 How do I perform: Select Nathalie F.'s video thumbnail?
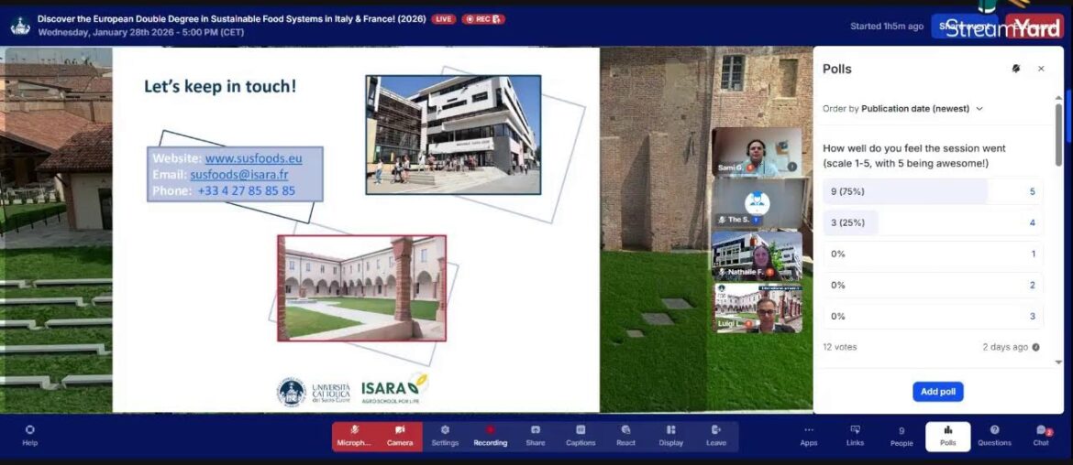[757, 255]
